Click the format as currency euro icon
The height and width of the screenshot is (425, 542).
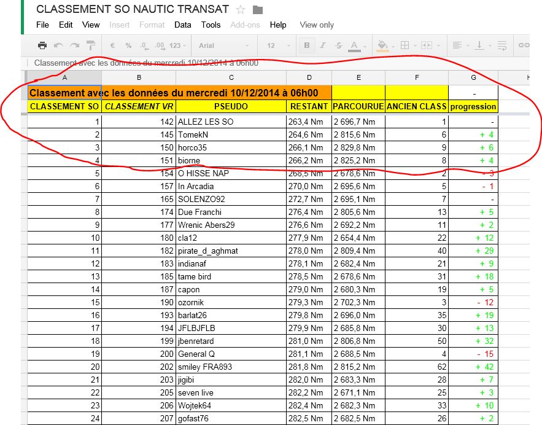112,45
